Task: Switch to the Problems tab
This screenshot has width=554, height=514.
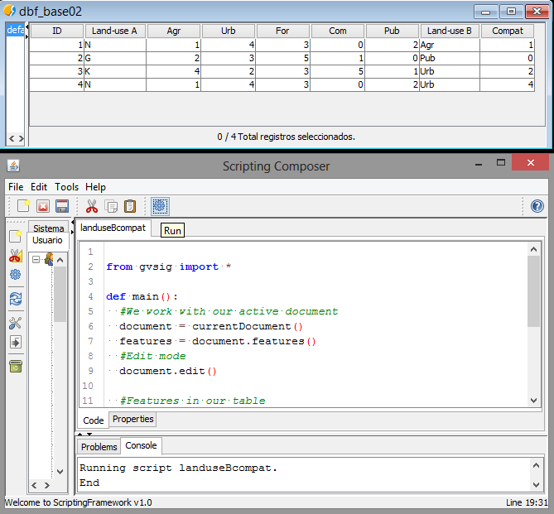Action: (x=99, y=446)
